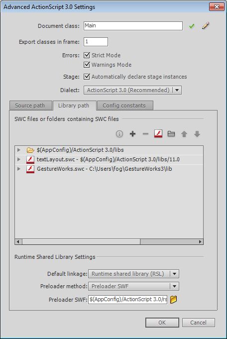Click the OK button

(162, 323)
